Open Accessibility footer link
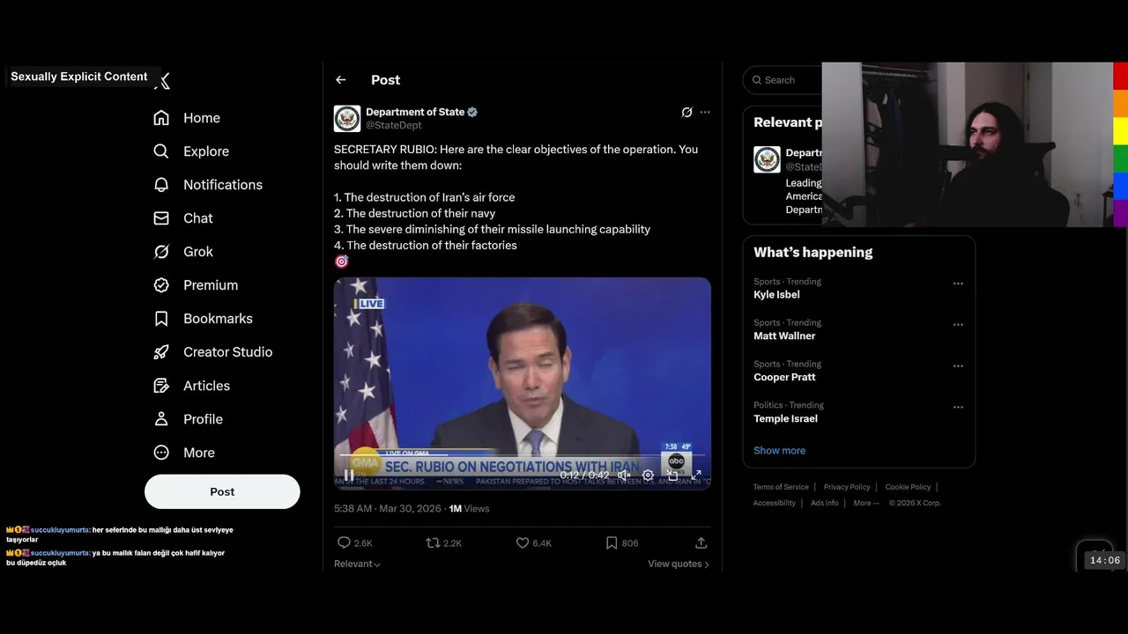 (775, 504)
